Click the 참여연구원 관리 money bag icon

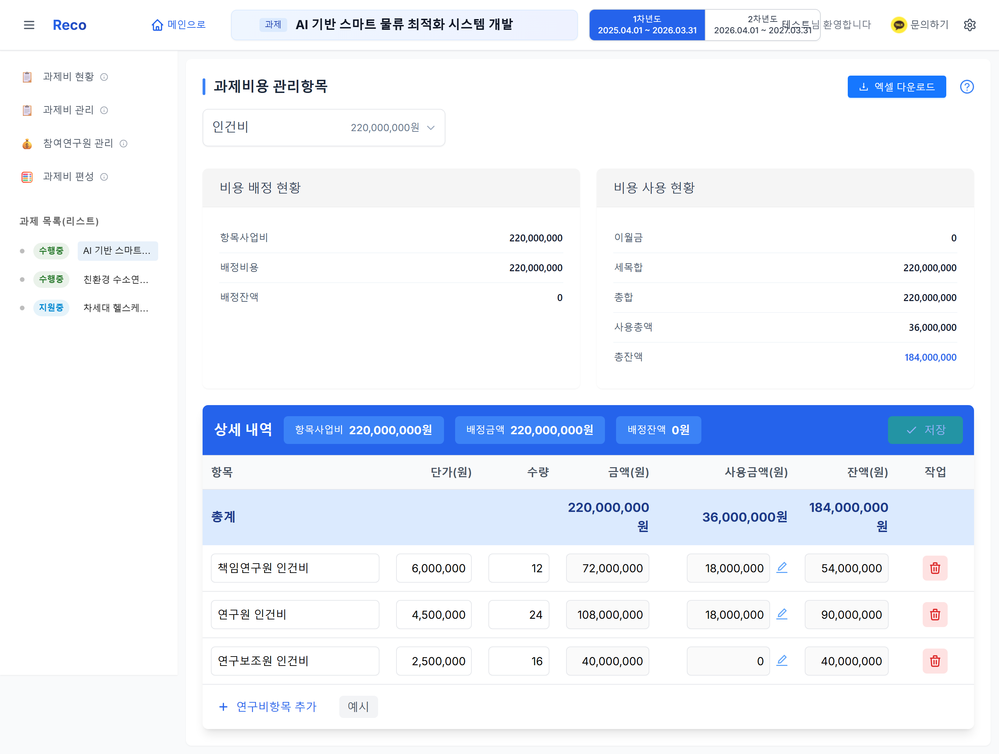click(x=27, y=144)
